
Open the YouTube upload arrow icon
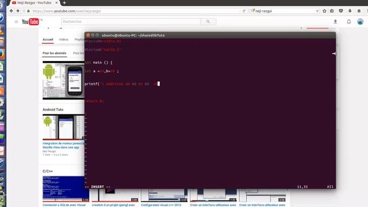coord(335,22)
